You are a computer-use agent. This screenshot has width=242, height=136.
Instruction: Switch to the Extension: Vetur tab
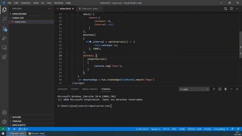point(90,9)
